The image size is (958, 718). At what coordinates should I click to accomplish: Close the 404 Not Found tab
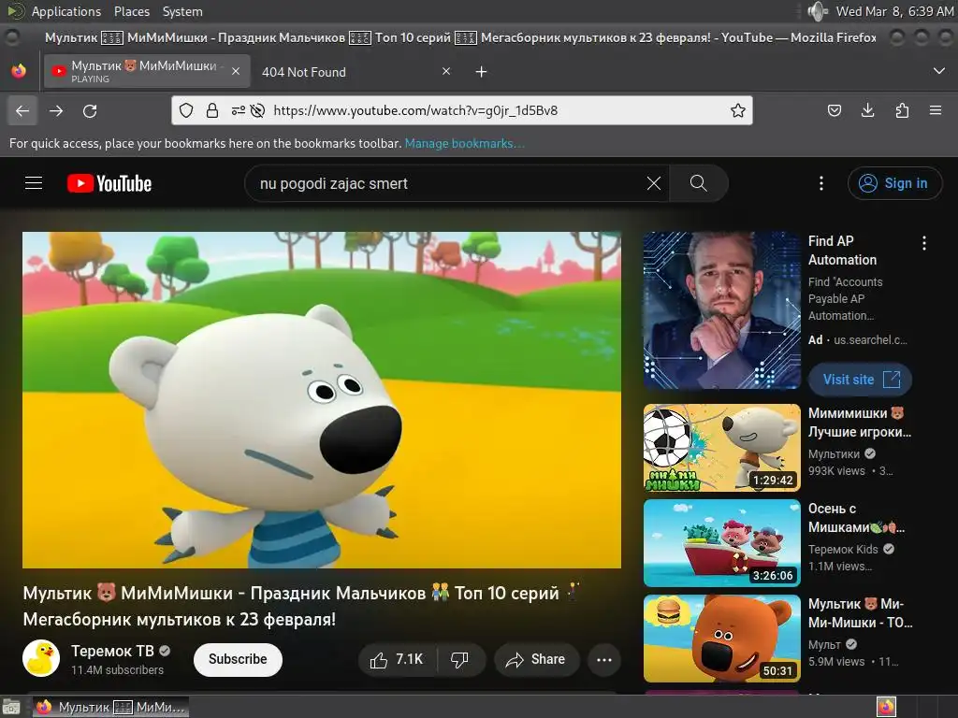click(446, 71)
